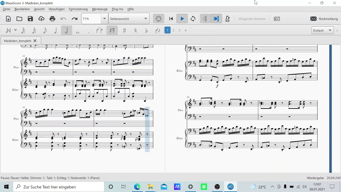Viewport: 341px width, 192px height.
Task: Add new workspace with plus button
Action: click(337, 30)
